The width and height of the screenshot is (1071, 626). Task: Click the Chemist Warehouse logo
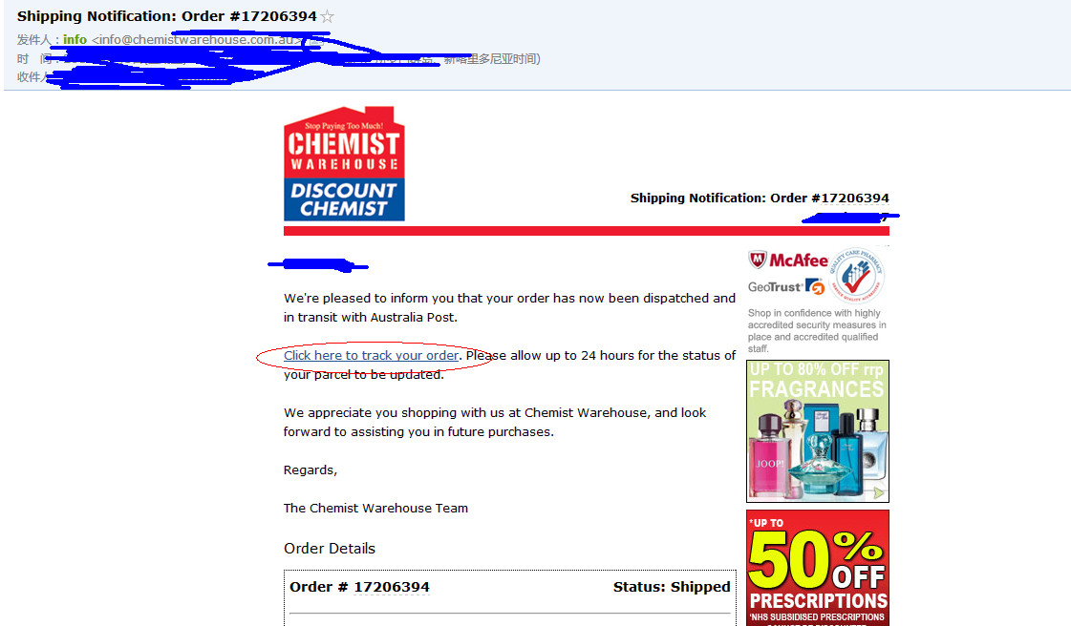tap(344, 164)
